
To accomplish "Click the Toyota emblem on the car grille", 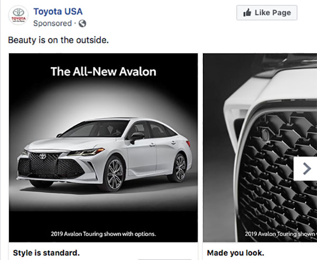I will [43, 156].
